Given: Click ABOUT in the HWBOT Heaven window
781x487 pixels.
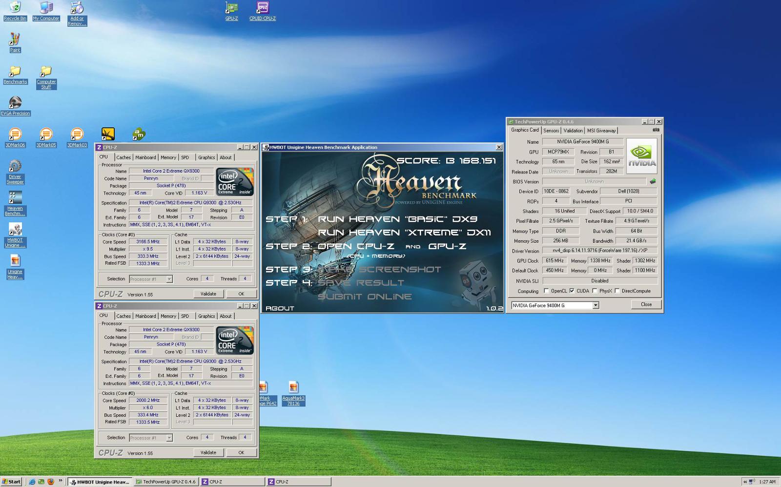Looking at the screenshot, I should (280, 308).
